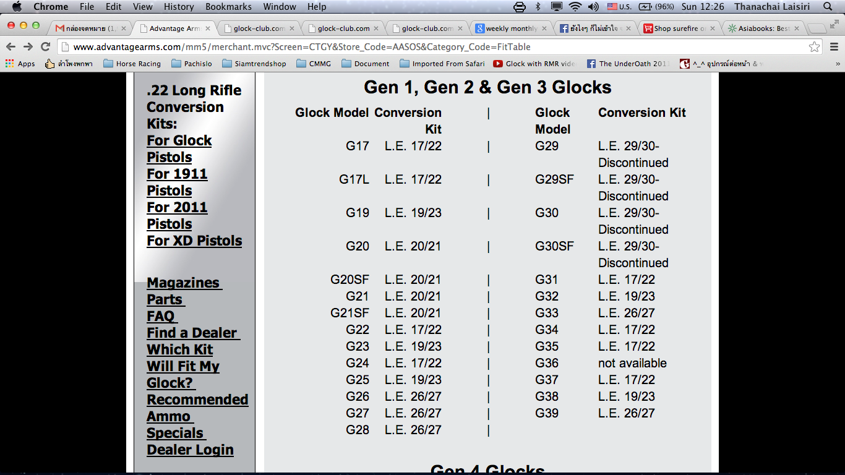Close the weekly monthly tab
The width and height of the screenshot is (845, 475).
544,28
